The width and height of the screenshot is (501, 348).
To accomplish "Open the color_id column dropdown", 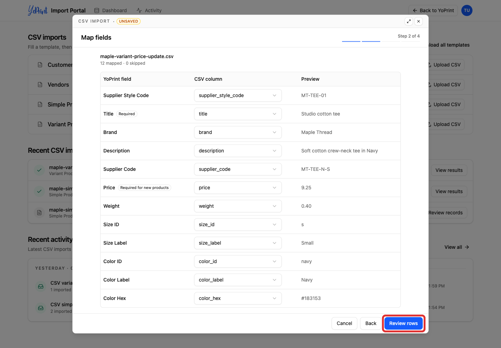I will tap(238, 261).
